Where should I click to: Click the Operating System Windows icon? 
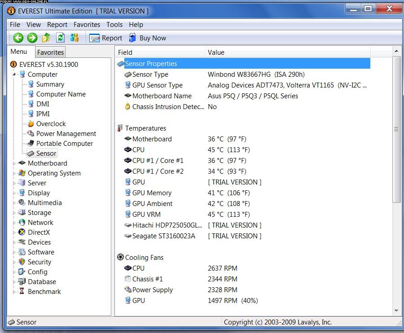[22, 173]
